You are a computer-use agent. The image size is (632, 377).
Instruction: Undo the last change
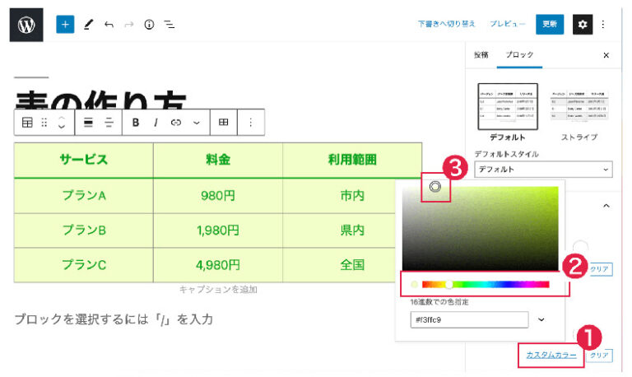pyautogui.click(x=109, y=25)
